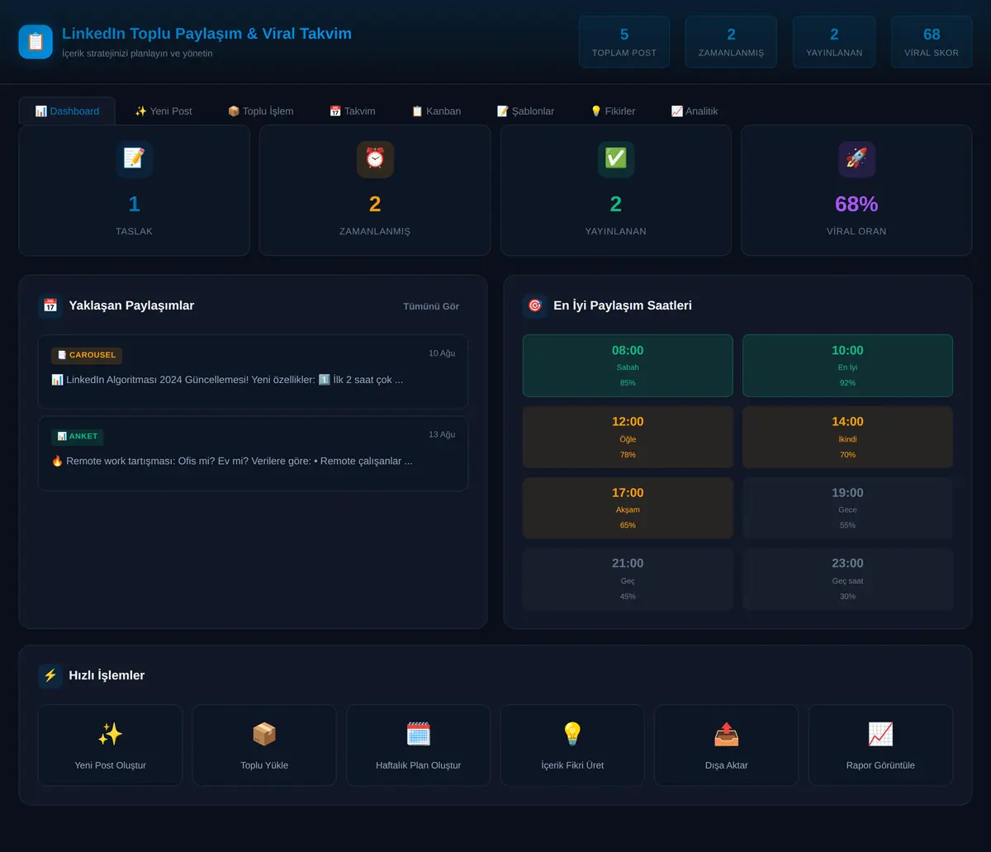Click the lightning icon beside Hızlı İşlemler
The height and width of the screenshot is (852, 991).
(x=50, y=675)
